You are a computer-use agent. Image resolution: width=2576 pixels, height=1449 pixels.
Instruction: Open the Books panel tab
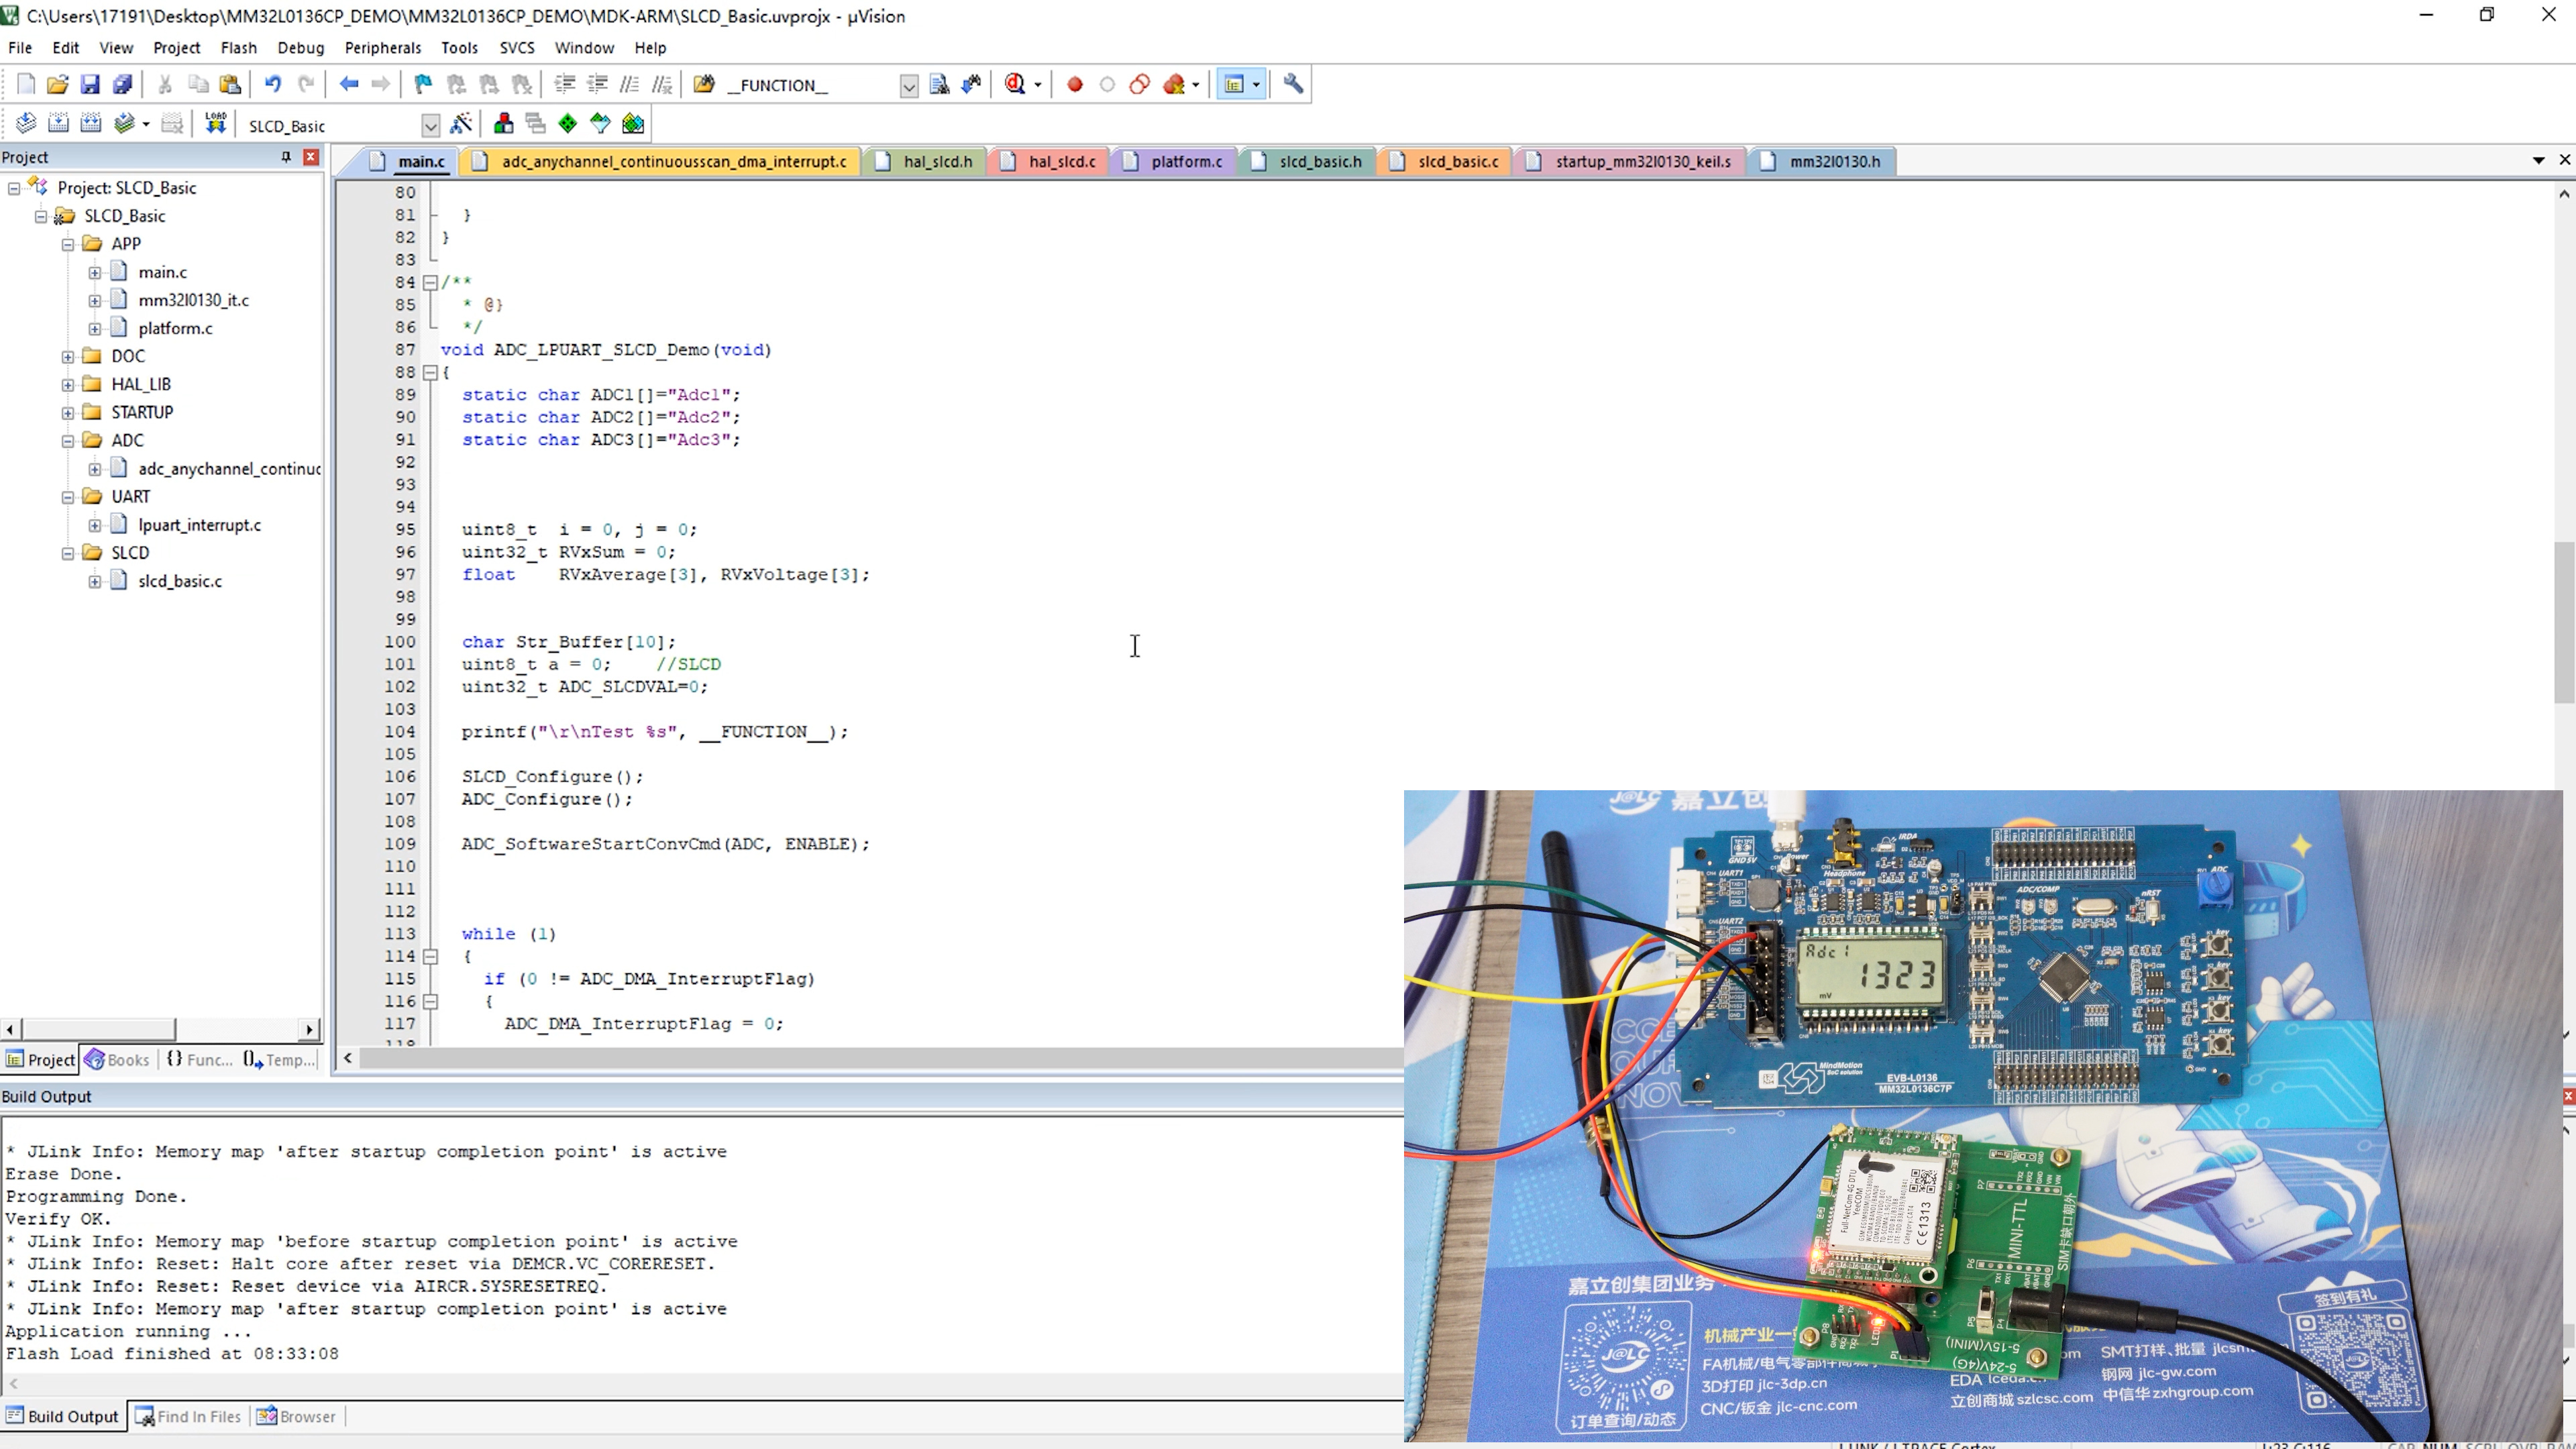click(x=118, y=1059)
